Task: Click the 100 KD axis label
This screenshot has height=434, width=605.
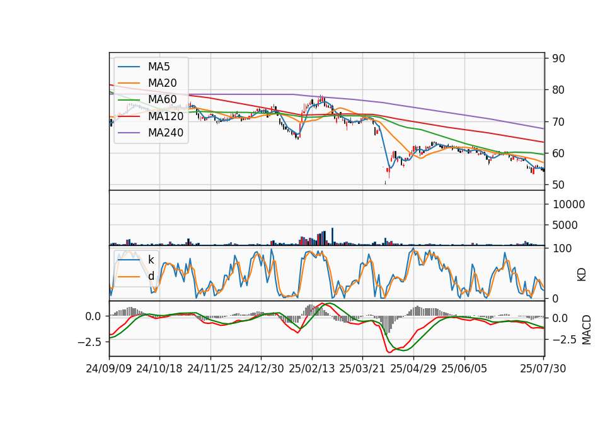Action: [562, 248]
